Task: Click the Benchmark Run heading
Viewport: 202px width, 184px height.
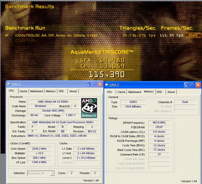Action: click(x=25, y=28)
